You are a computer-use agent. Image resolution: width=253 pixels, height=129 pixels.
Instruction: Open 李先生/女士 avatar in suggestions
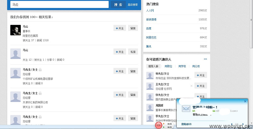pos(150,118)
